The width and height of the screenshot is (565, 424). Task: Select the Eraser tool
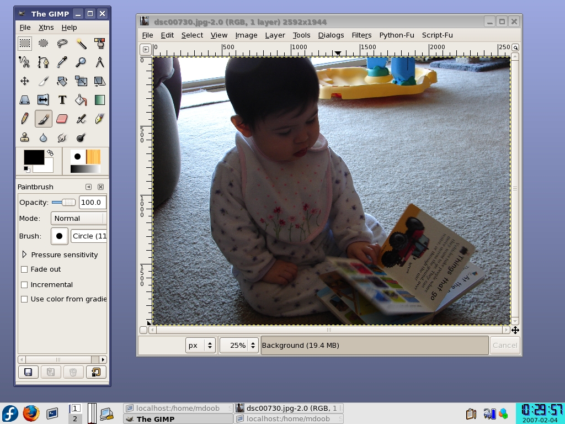click(62, 119)
